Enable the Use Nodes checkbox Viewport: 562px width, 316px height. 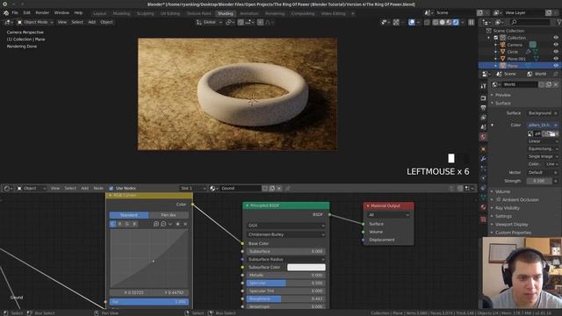pos(112,188)
